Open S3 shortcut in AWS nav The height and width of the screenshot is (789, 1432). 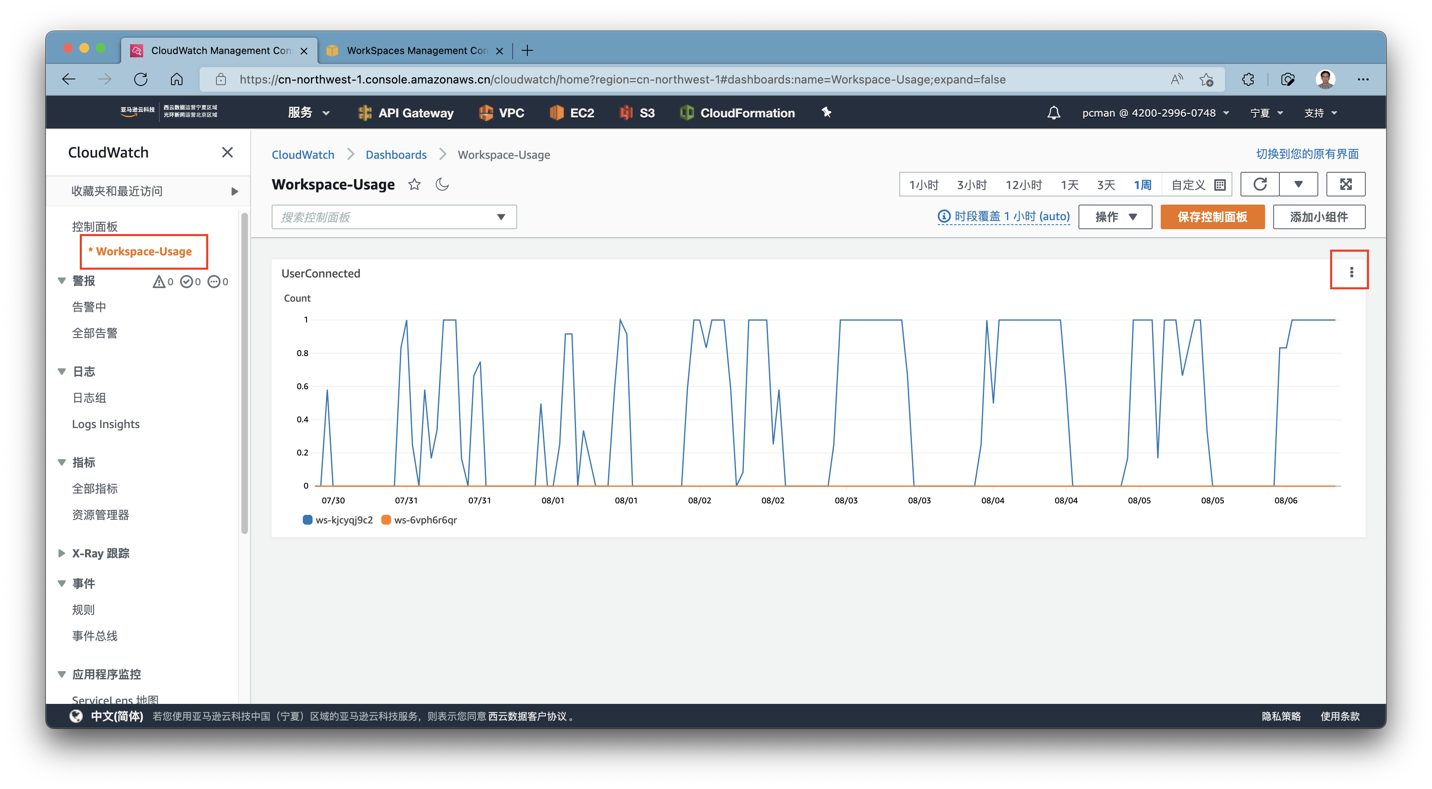pos(637,113)
